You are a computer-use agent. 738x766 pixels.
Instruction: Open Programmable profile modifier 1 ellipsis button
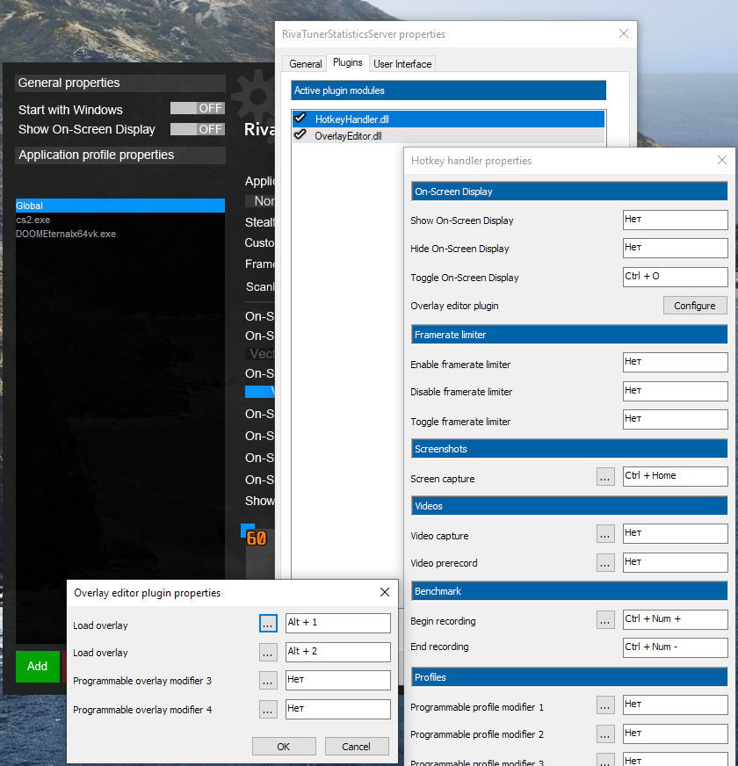coord(605,705)
